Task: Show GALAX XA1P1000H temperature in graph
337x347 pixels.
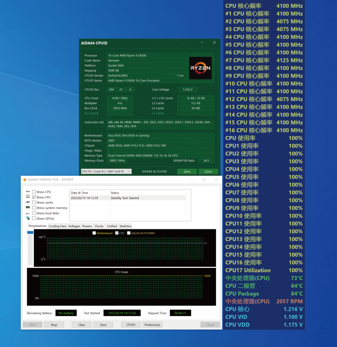Action: [x=129, y=233]
